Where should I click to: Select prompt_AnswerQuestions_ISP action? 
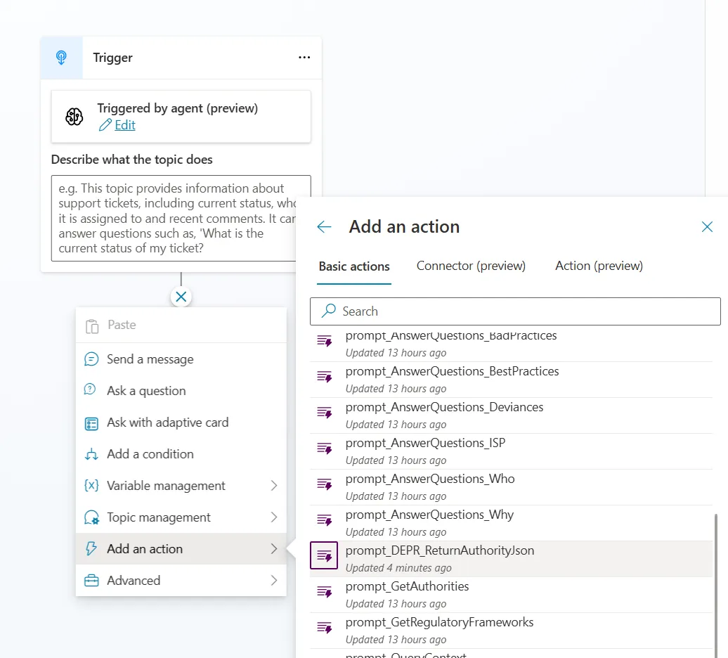511,451
